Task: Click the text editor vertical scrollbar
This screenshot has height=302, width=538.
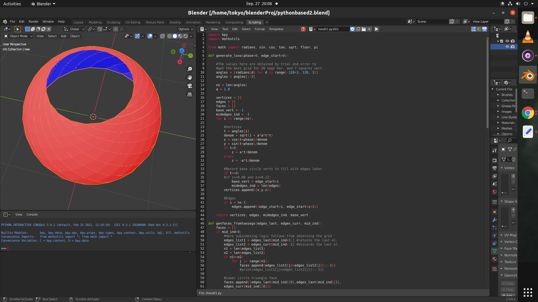Action: point(488,84)
